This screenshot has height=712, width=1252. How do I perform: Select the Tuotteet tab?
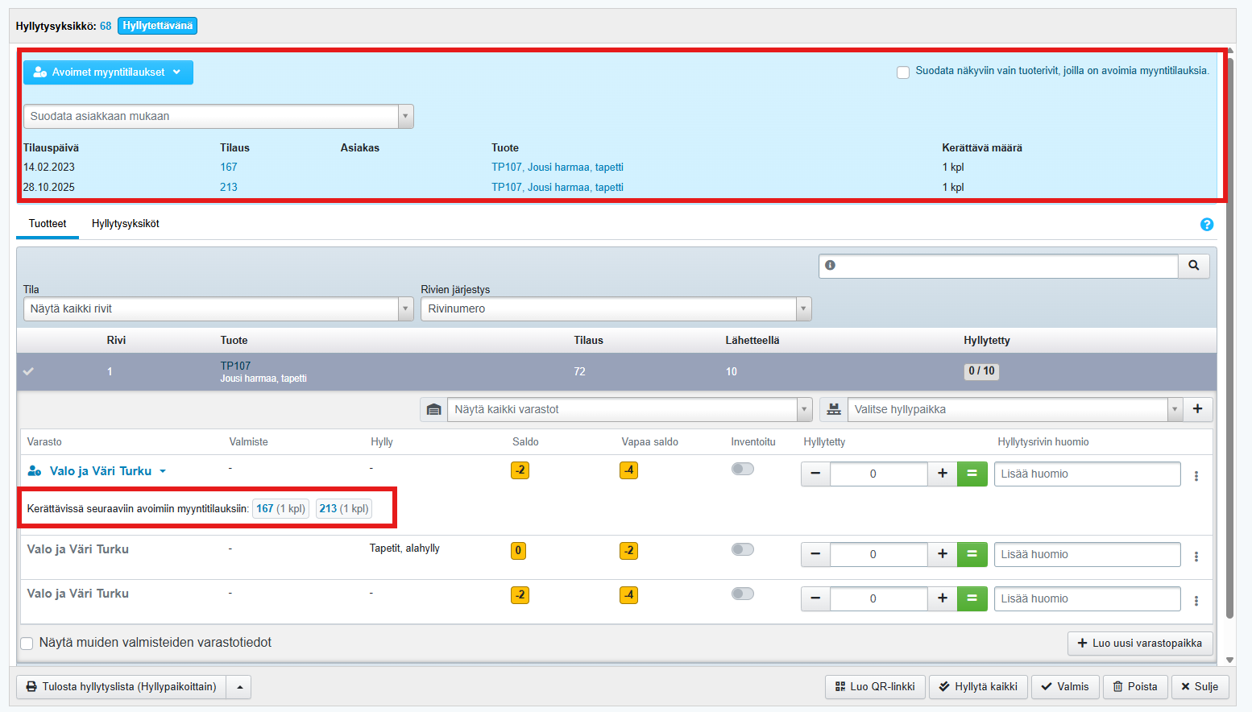48,224
